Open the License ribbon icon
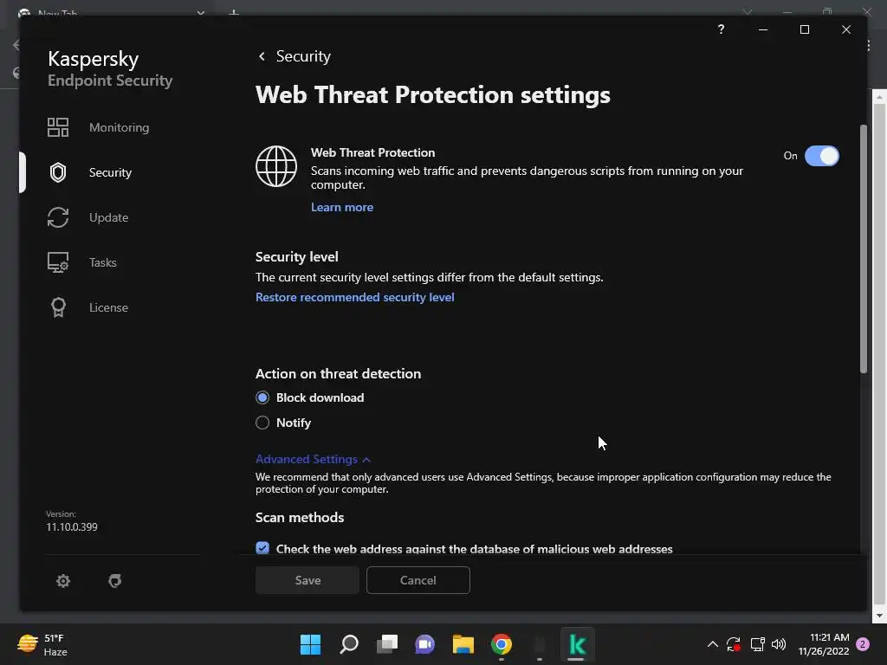The image size is (887, 665). coord(58,307)
